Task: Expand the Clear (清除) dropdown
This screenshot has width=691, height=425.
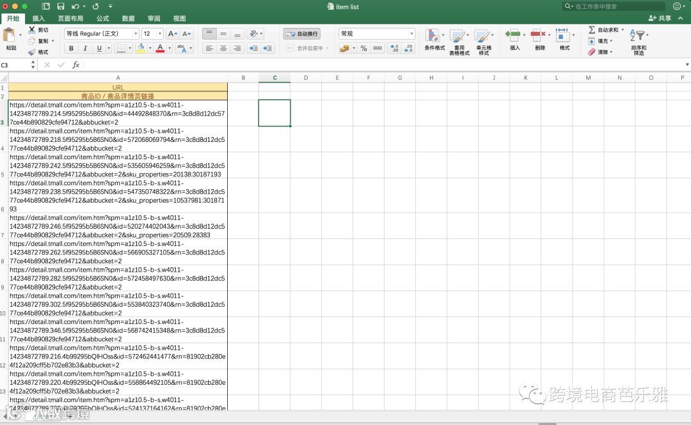Action: (611, 52)
